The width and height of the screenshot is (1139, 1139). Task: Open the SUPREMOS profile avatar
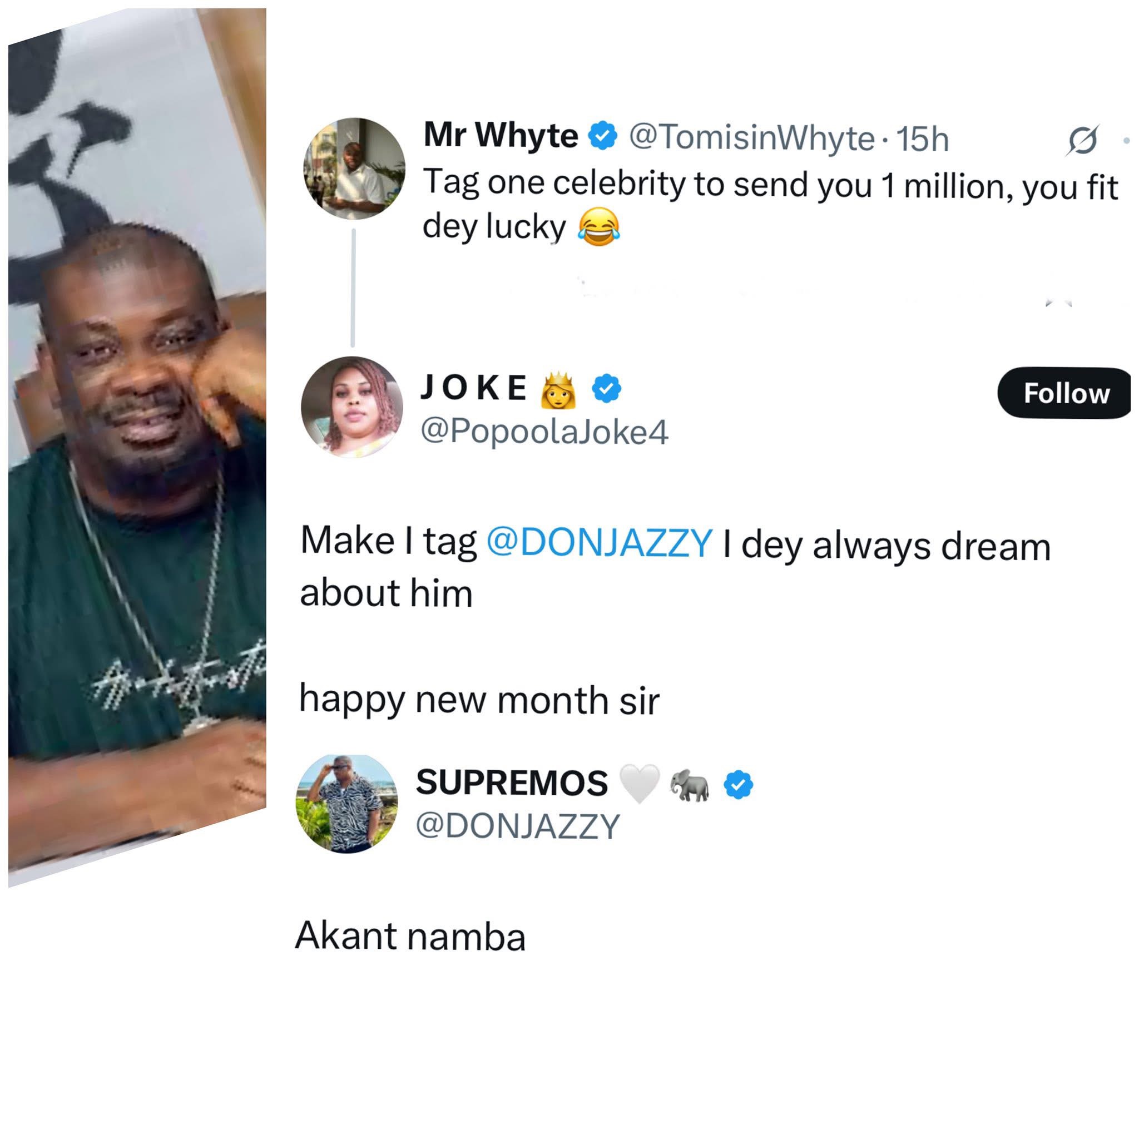[x=346, y=803]
